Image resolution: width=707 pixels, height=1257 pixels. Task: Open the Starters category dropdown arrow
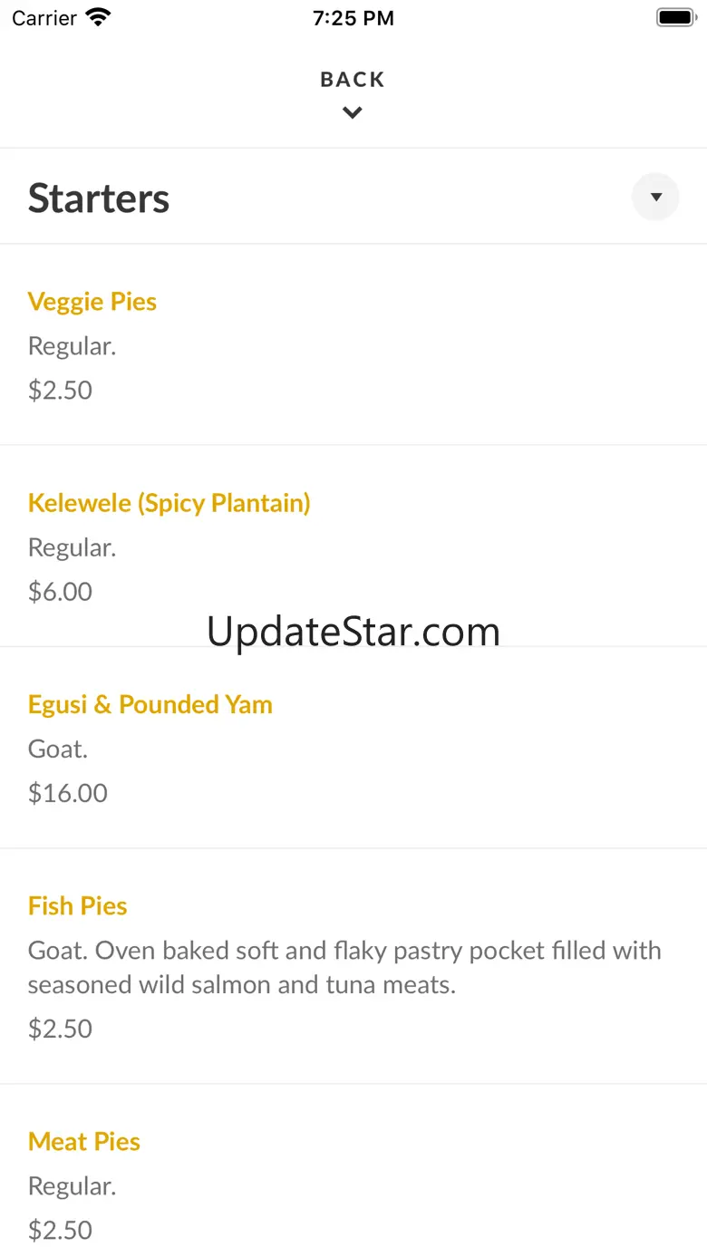click(x=655, y=197)
